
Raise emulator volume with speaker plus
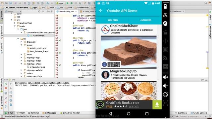coord(166,77)
